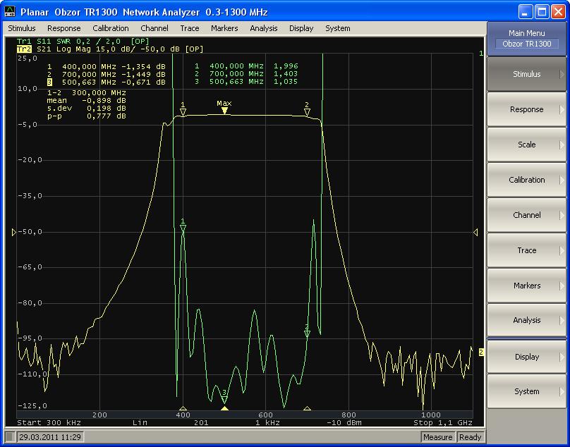Click the 201 points value
The height and width of the screenshot is (447, 570).
(x=201, y=422)
